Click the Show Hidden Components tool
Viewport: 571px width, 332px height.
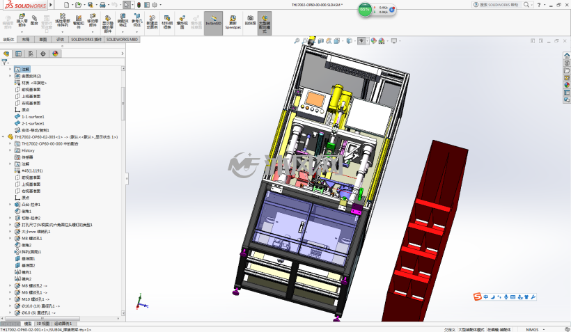108,23
